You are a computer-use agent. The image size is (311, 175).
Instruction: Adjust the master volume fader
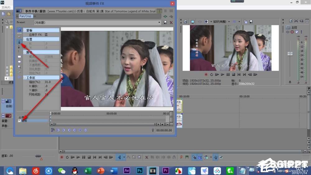click(290, 54)
